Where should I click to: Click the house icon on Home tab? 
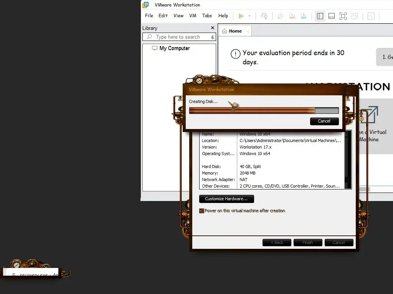[x=225, y=31]
